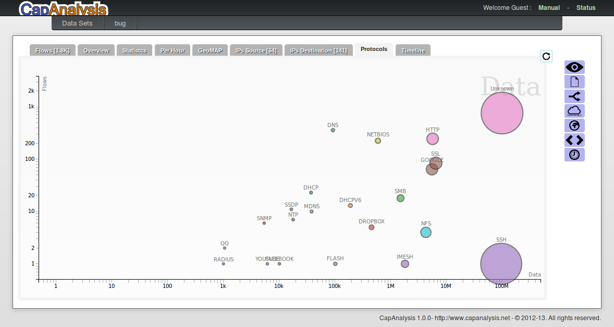Click the blank document icon button
Image resolution: width=614 pixels, height=327 pixels.
(574, 82)
